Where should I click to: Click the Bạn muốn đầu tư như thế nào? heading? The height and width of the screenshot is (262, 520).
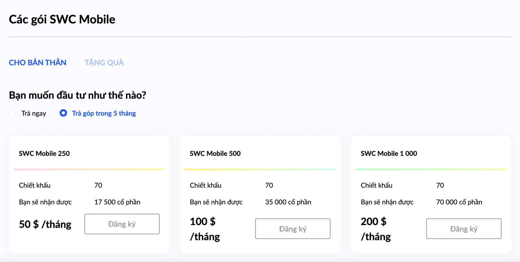(x=77, y=95)
